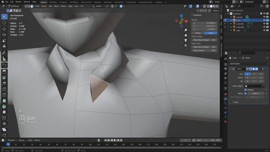
Task: Click the zoom magnifier viewport icon
Action: point(186,30)
